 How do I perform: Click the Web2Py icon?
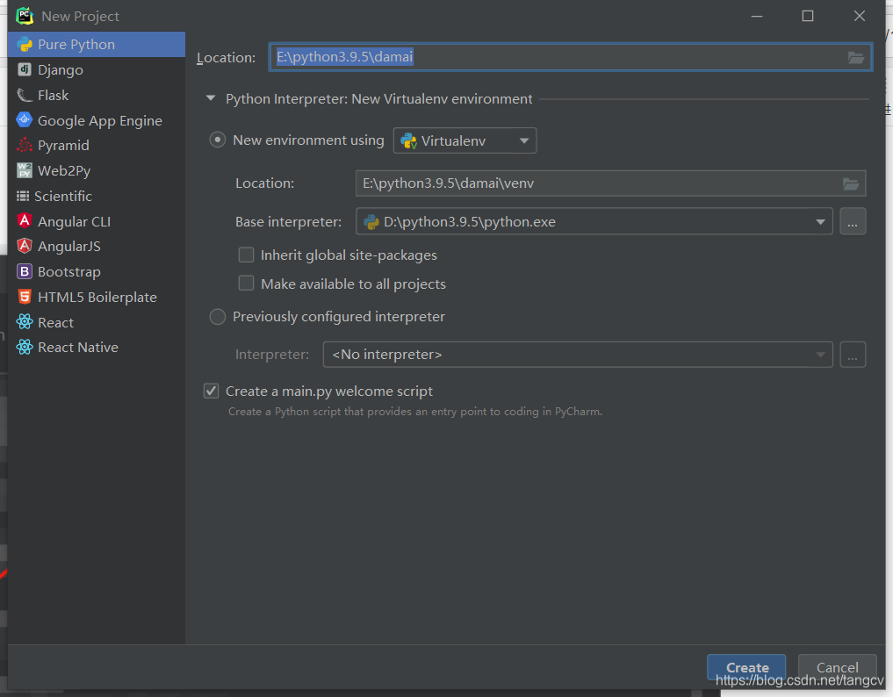pyautogui.click(x=25, y=170)
